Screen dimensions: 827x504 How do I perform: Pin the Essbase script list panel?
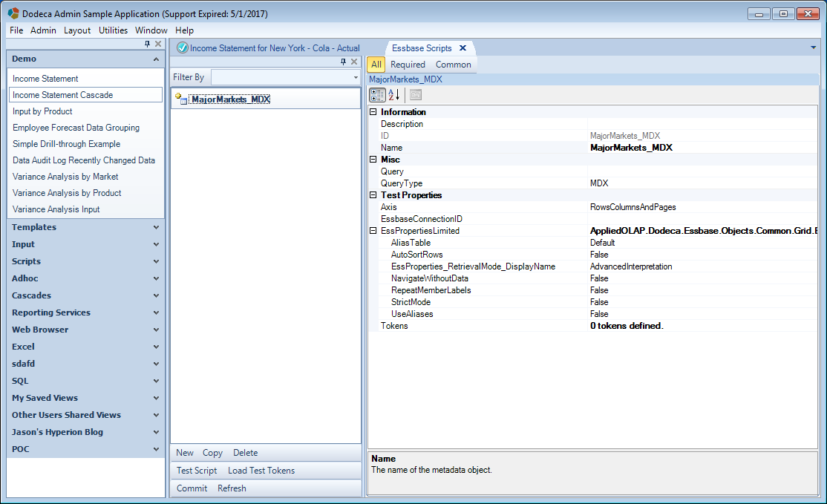(344, 62)
